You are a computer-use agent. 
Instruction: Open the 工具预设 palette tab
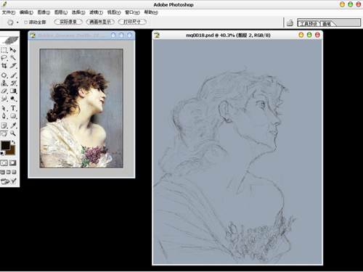309,24
